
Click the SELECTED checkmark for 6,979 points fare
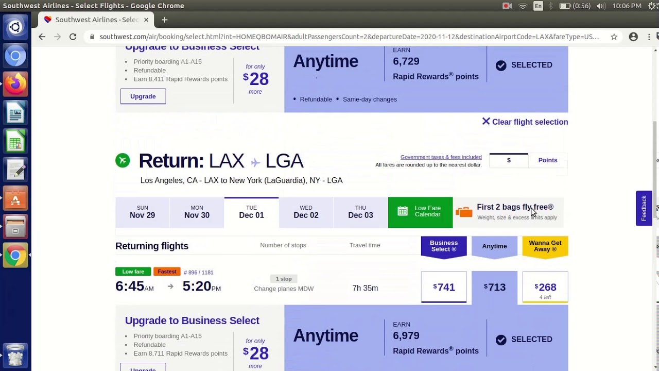coord(501,340)
